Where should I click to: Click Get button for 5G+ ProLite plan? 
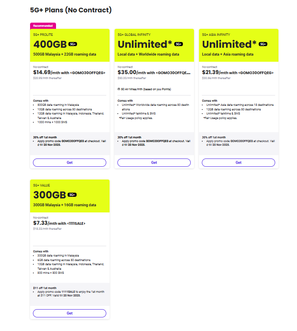pyautogui.click(x=70, y=163)
